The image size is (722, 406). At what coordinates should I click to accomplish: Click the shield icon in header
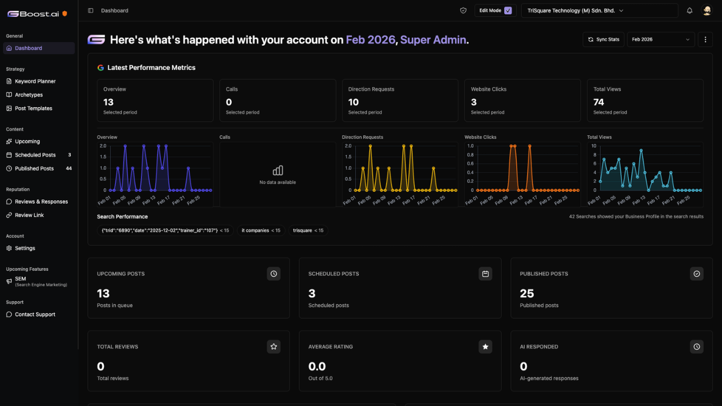coord(463,11)
